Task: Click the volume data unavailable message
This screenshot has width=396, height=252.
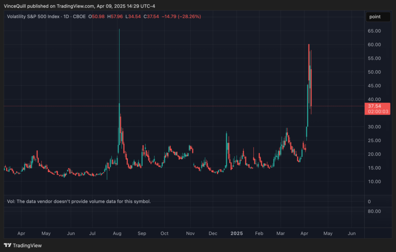Action: tap(79, 202)
